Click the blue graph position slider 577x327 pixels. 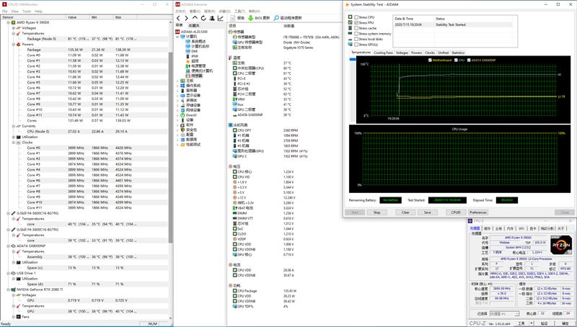353,59
